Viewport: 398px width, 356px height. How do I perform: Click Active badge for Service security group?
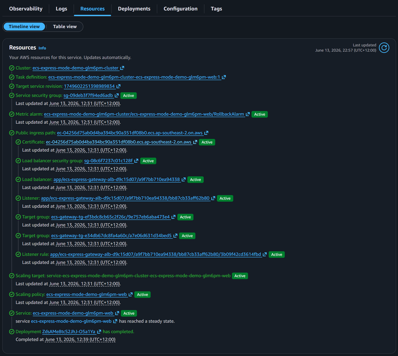coord(129,96)
